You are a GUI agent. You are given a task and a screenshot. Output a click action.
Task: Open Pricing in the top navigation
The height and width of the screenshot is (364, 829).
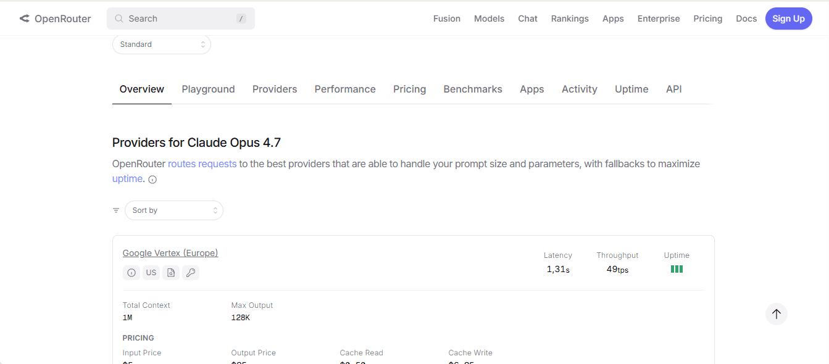point(707,19)
